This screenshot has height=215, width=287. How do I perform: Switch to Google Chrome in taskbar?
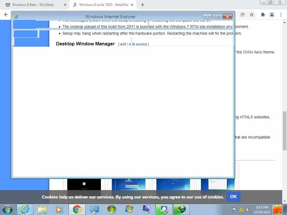pyautogui.click(x=77, y=209)
